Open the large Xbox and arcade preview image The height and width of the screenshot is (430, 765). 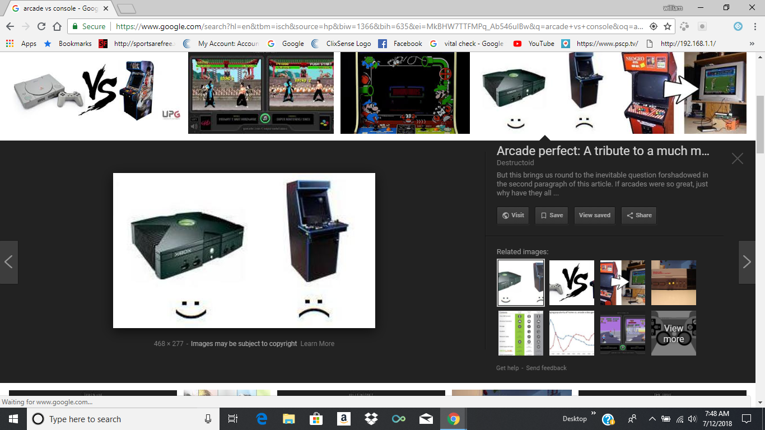244,250
